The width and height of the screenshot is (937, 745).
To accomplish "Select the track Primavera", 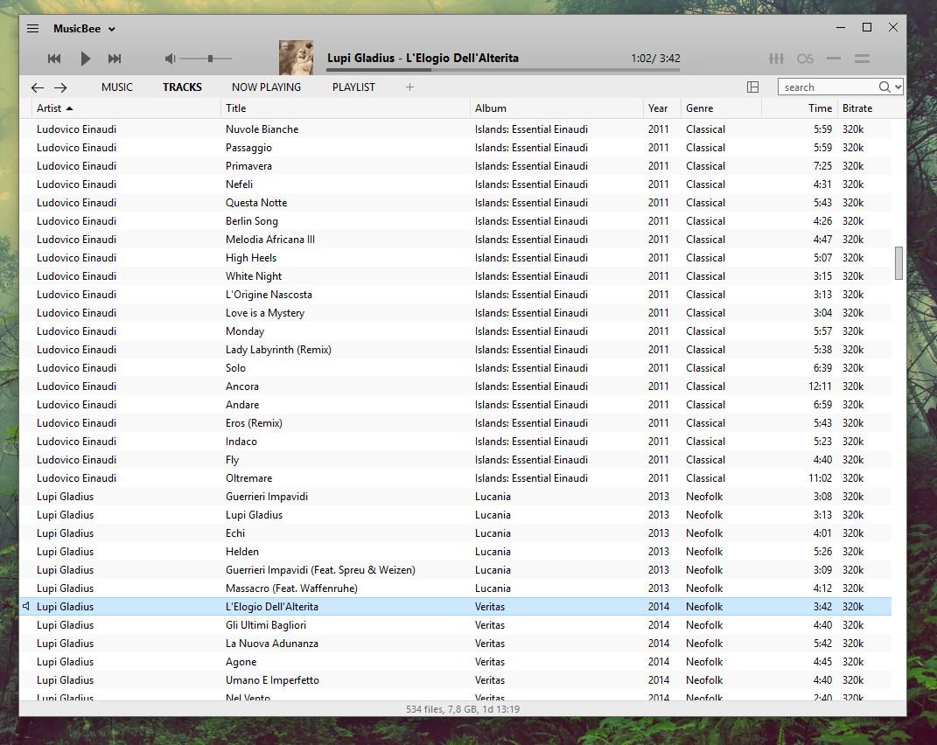I will point(455,166).
